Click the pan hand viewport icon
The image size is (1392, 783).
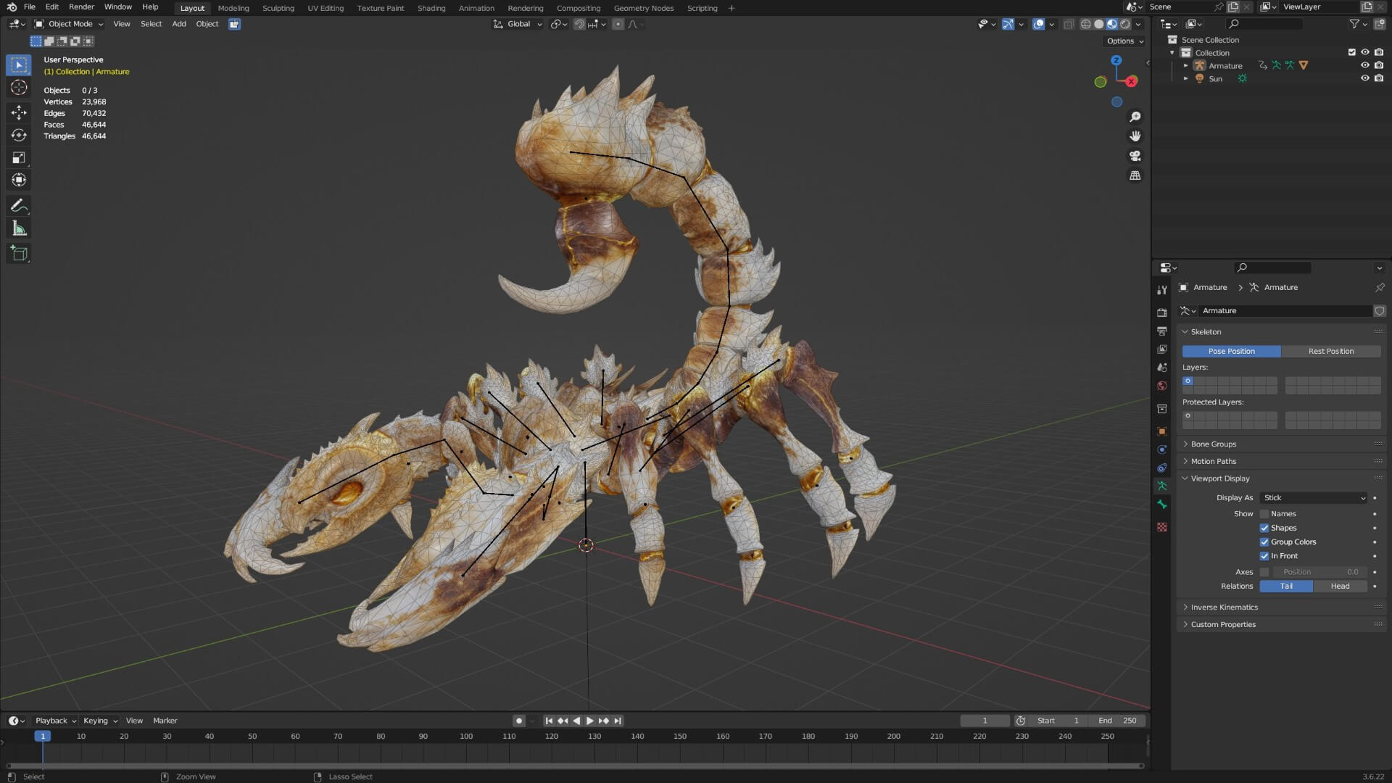coord(1135,136)
